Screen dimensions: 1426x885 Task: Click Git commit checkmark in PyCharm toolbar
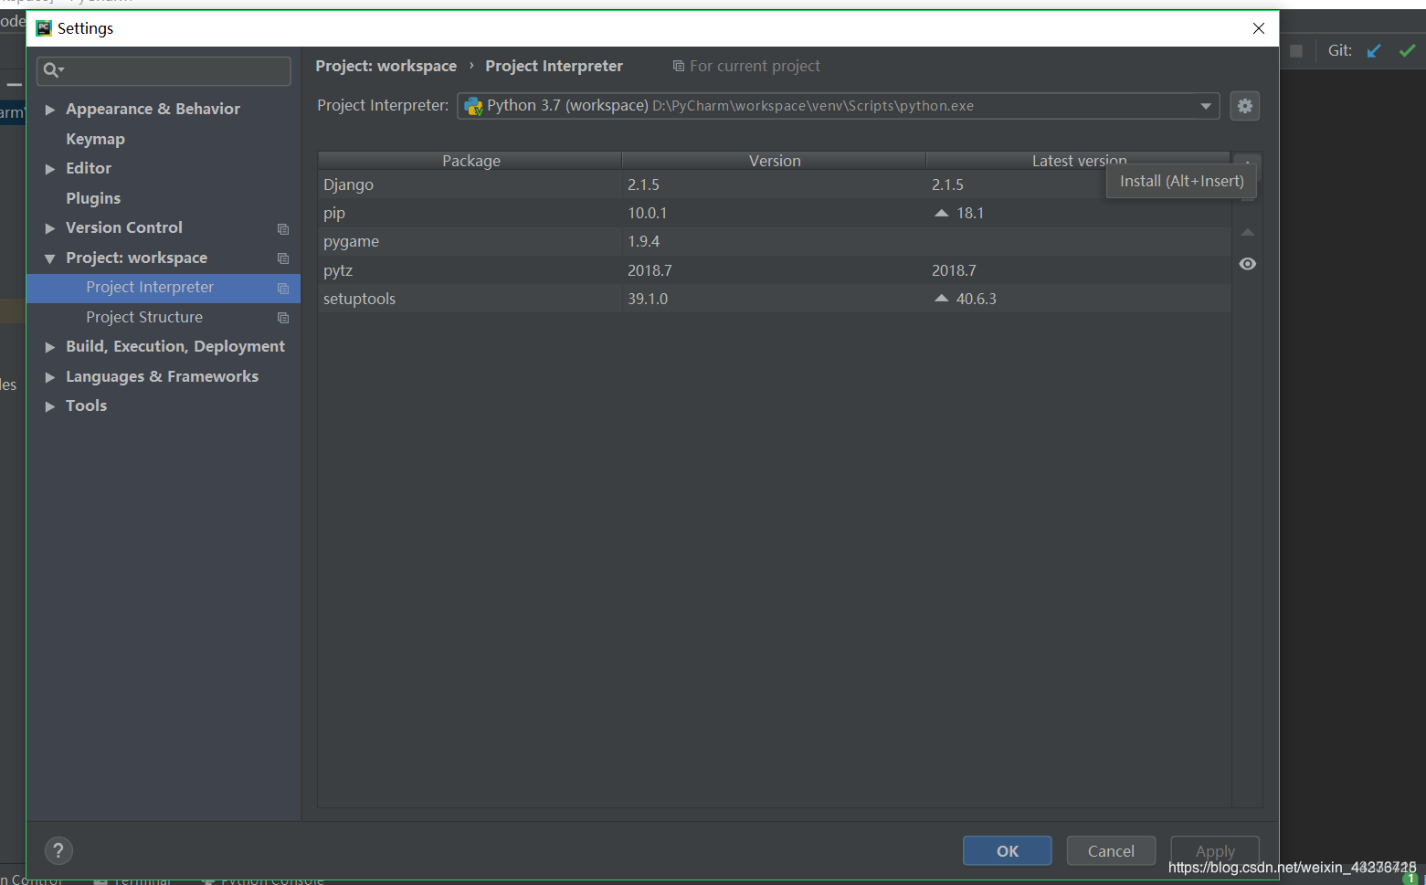(1408, 51)
